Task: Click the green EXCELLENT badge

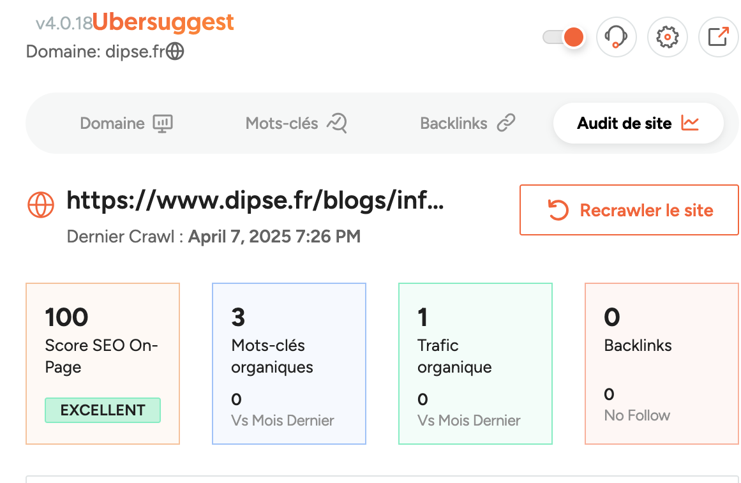Action: 103,410
